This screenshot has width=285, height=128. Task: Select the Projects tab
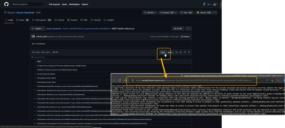[72, 20]
